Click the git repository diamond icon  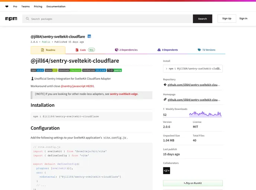click(x=165, y=85)
